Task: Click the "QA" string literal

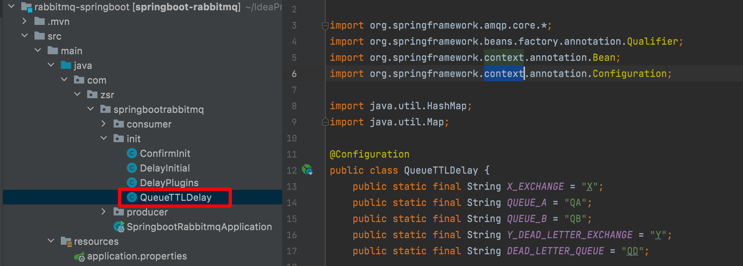Action: pos(576,203)
